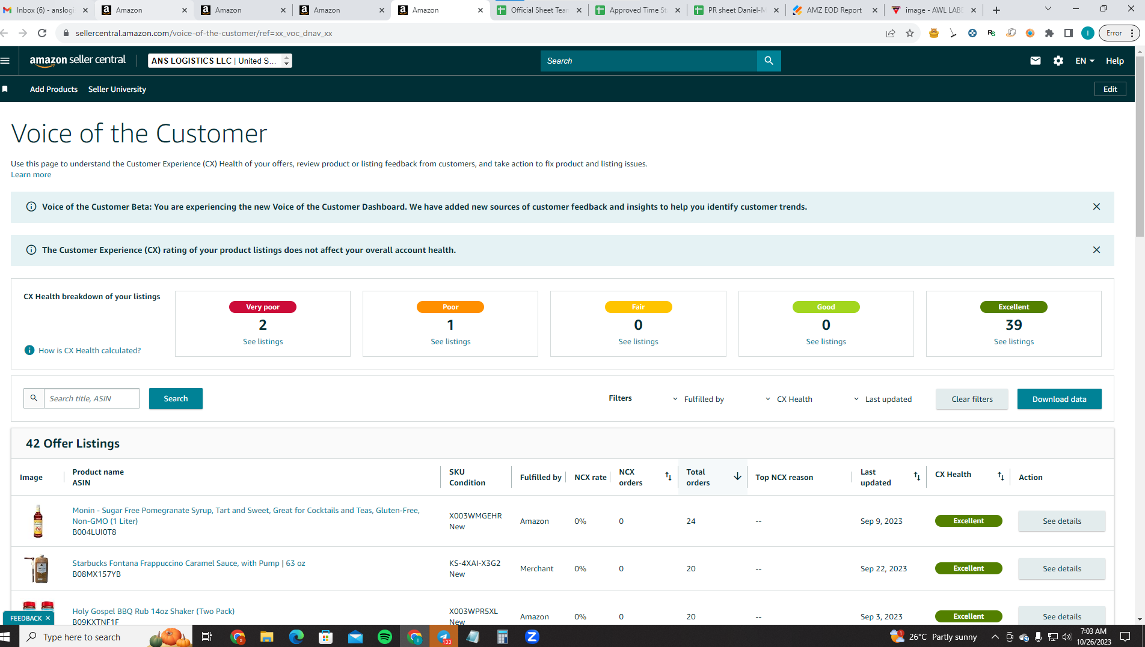1145x647 pixels.
Task: Open File Explorer from the taskbar
Action: point(266,637)
